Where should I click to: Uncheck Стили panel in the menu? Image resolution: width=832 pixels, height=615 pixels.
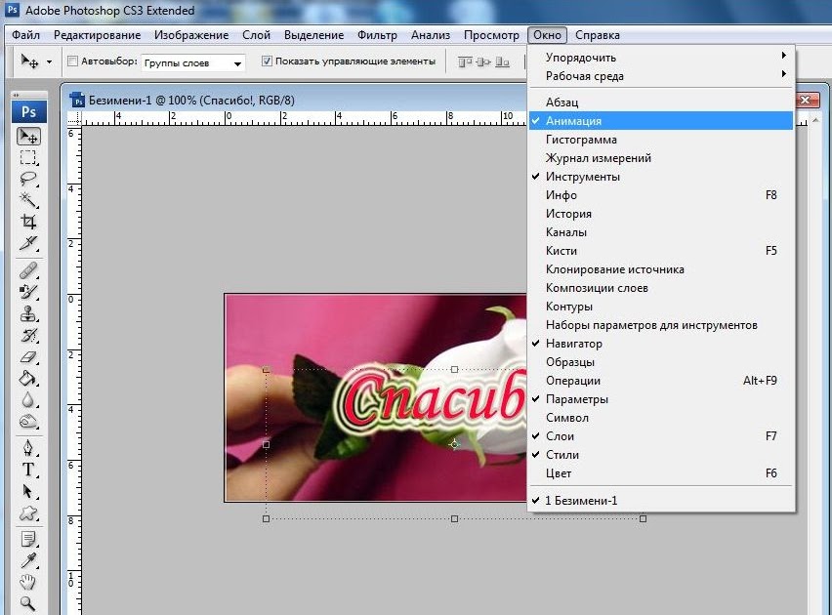(x=661, y=455)
